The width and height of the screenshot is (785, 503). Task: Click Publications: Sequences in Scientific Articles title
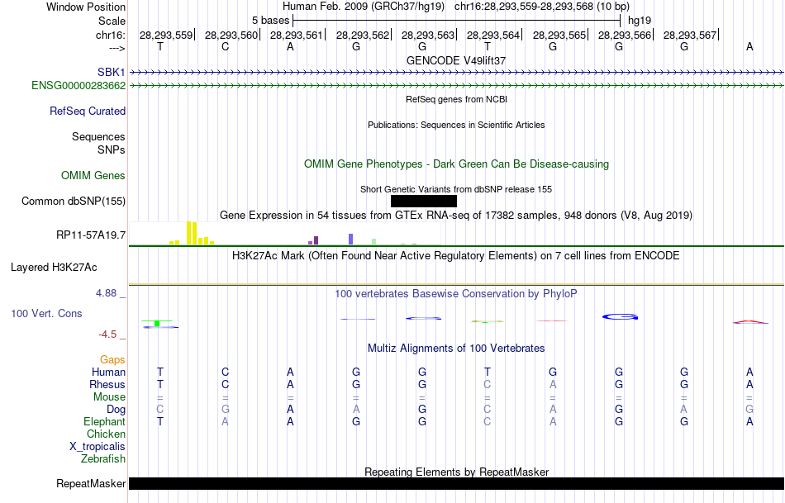click(x=456, y=125)
